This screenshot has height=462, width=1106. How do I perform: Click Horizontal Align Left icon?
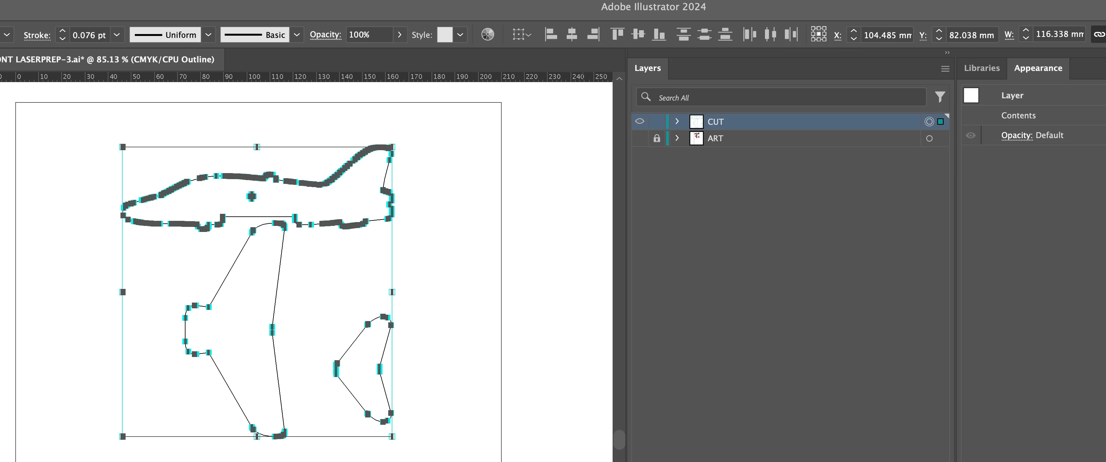(x=551, y=34)
